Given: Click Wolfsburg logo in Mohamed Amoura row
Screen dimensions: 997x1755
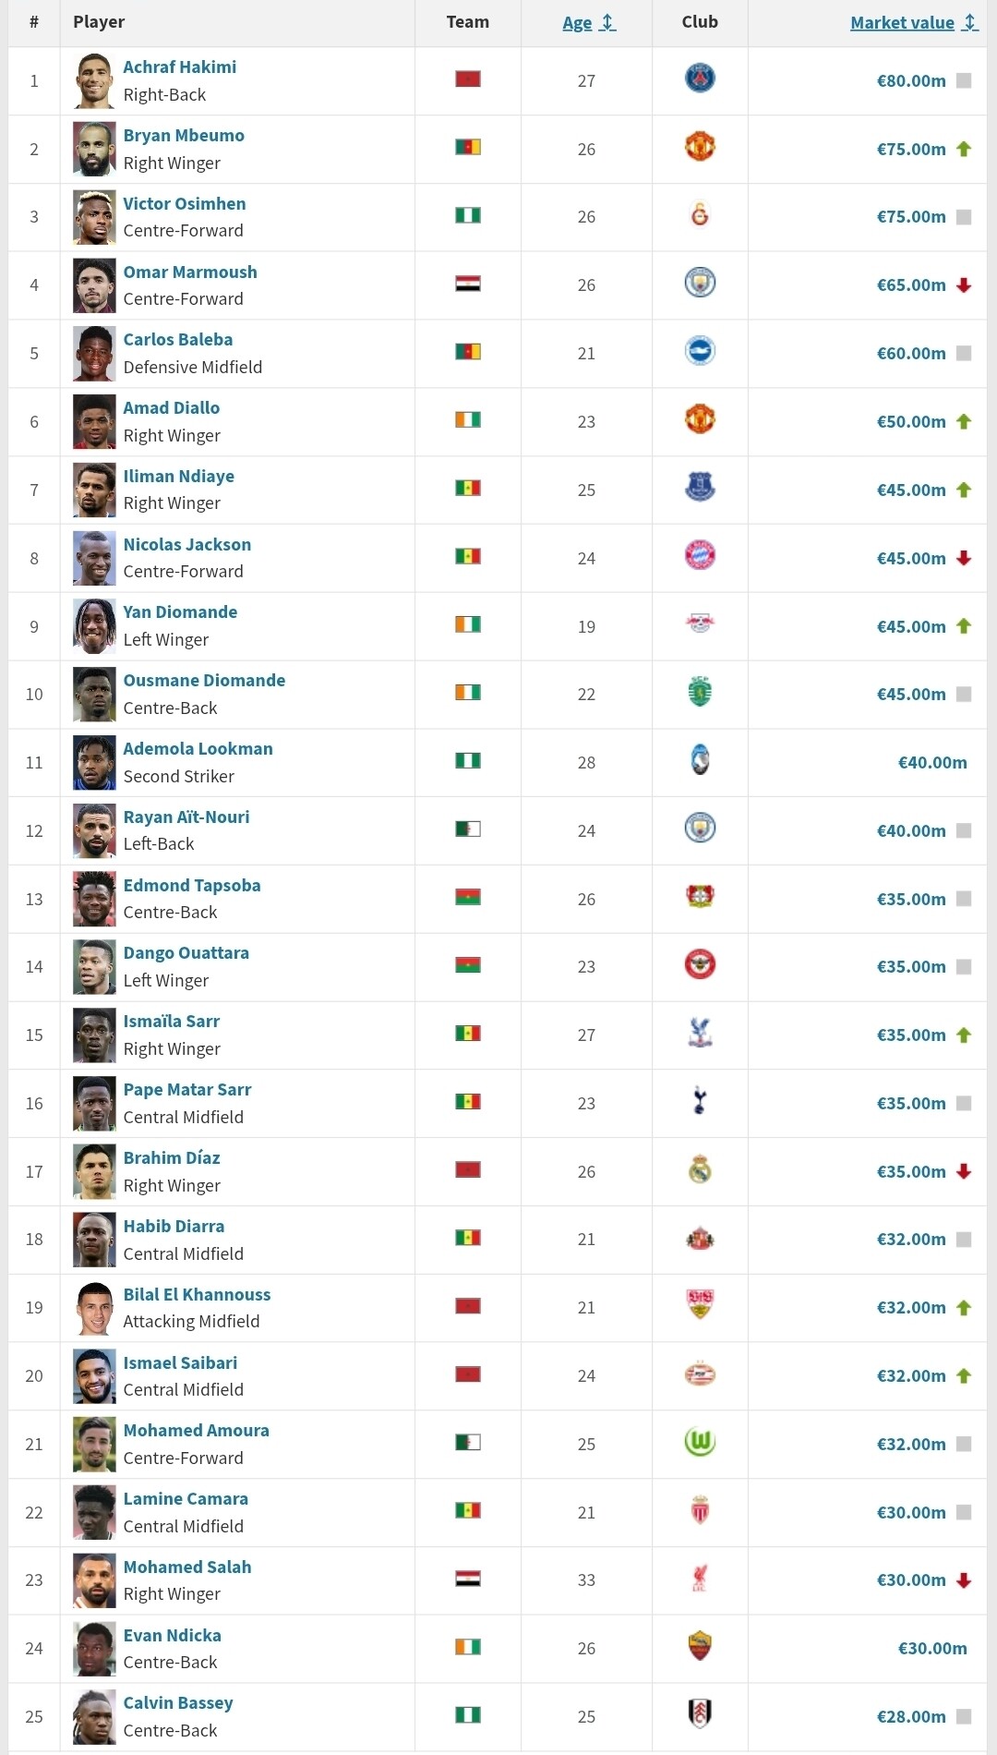Looking at the screenshot, I should pyautogui.click(x=700, y=1442).
